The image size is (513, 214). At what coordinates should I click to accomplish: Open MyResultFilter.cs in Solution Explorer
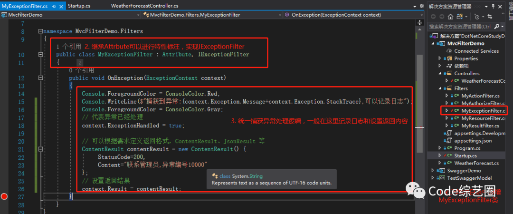[x=480, y=126]
